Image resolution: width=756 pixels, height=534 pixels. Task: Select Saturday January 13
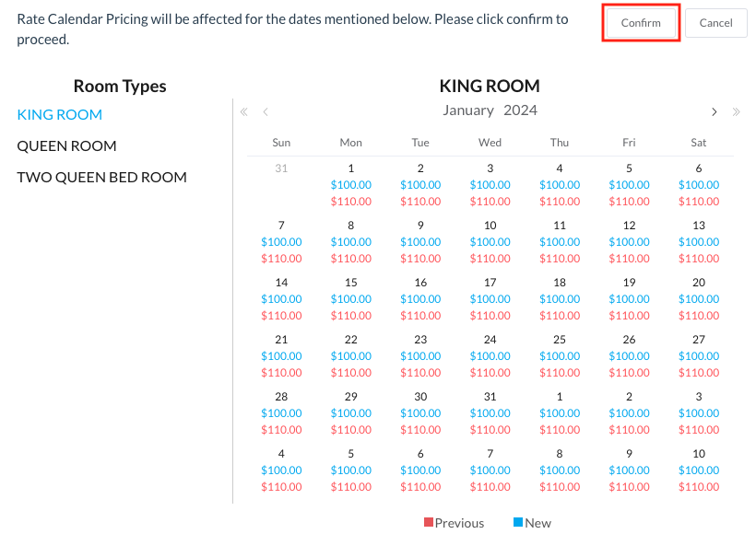click(x=699, y=226)
